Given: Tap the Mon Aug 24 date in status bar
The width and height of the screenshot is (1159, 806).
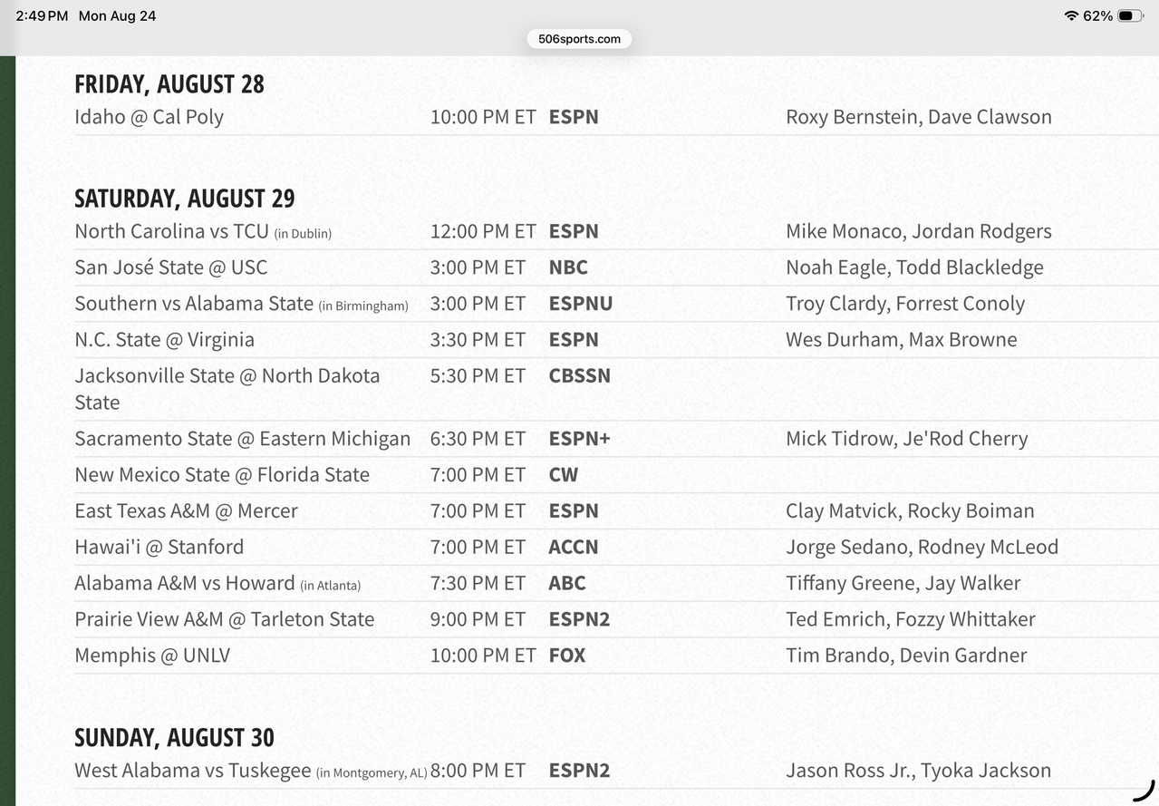Looking at the screenshot, I should pyautogui.click(x=117, y=16).
